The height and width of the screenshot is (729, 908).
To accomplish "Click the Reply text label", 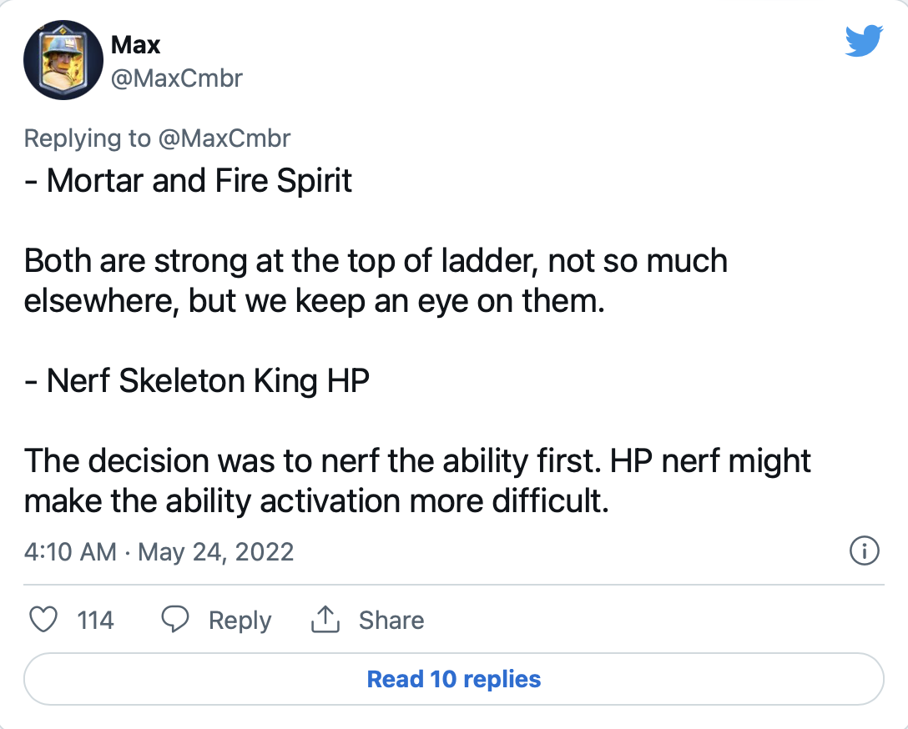I will pyautogui.click(x=240, y=621).
